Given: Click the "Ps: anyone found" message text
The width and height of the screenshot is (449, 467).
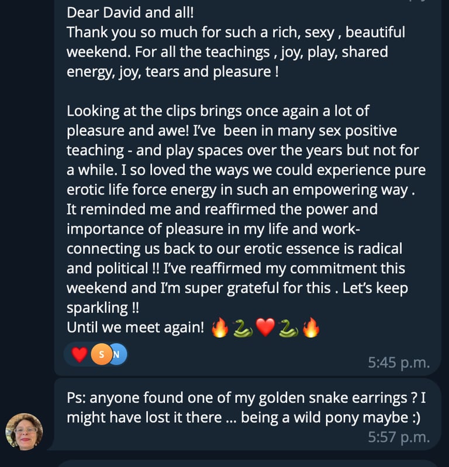Looking at the screenshot, I should click(120, 398).
